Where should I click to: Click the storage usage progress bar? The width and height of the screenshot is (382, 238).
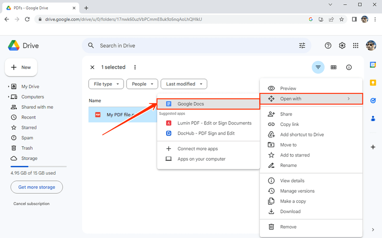click(39, 166)
